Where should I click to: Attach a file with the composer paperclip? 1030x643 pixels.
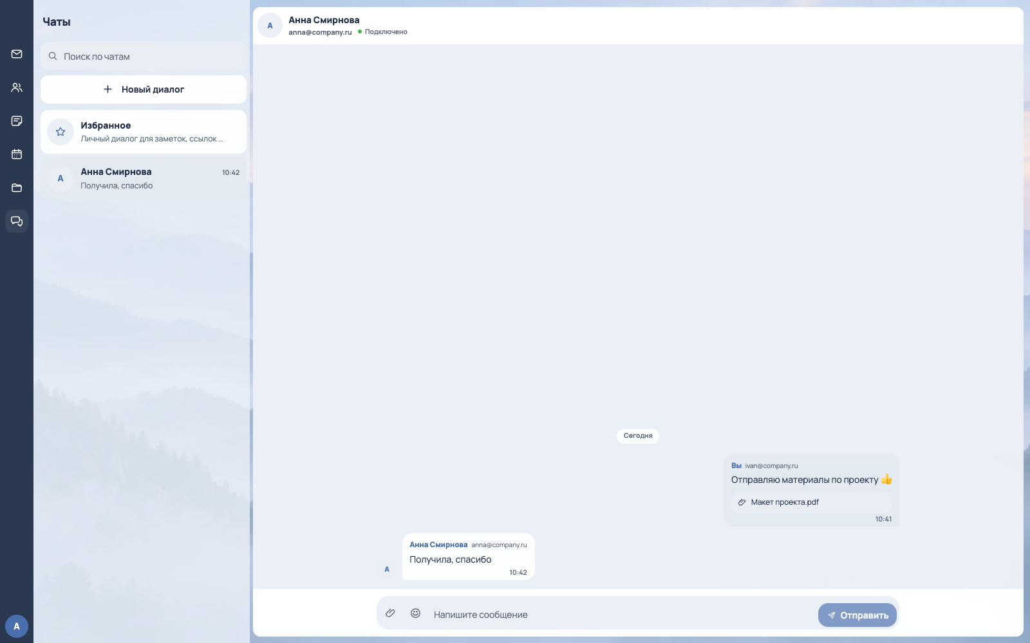coord(390,613)
